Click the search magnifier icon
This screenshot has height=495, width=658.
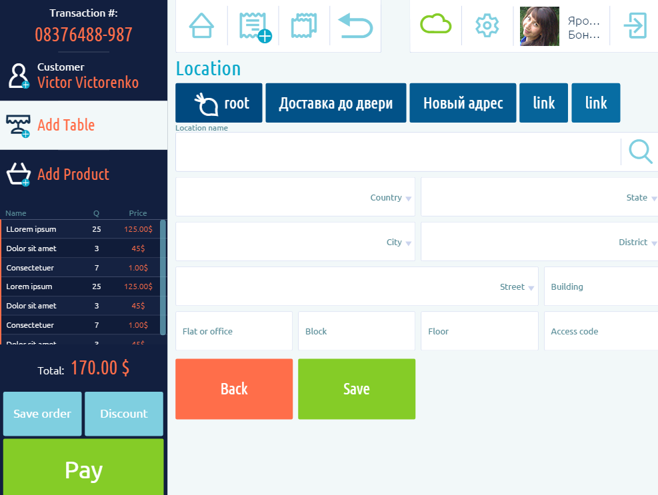641,151
